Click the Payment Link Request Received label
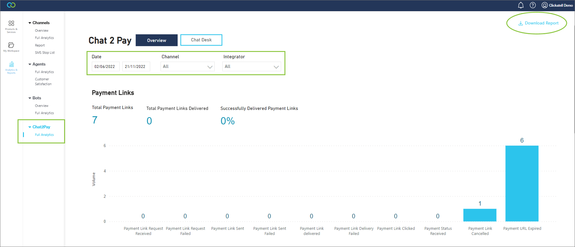This screenshot has height=247, width=575. [x=143, y=231]
